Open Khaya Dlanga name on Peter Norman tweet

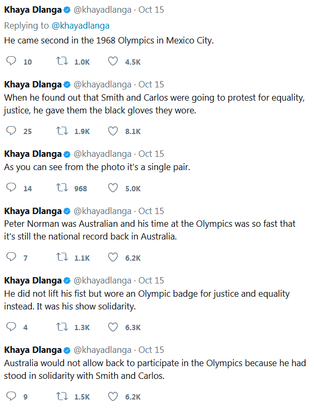coord(33,211)
